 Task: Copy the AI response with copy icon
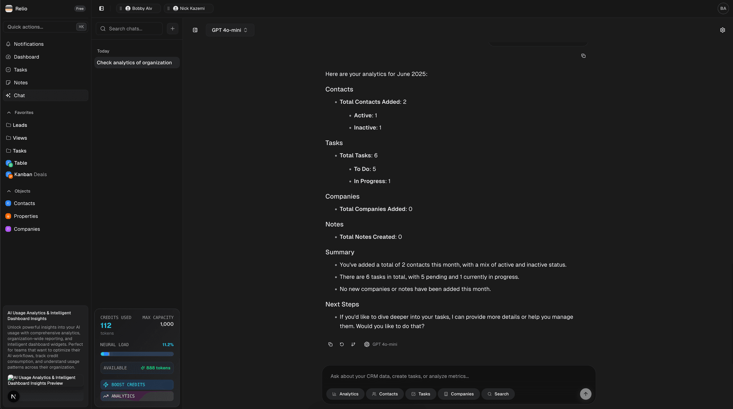tap(330, 344)
